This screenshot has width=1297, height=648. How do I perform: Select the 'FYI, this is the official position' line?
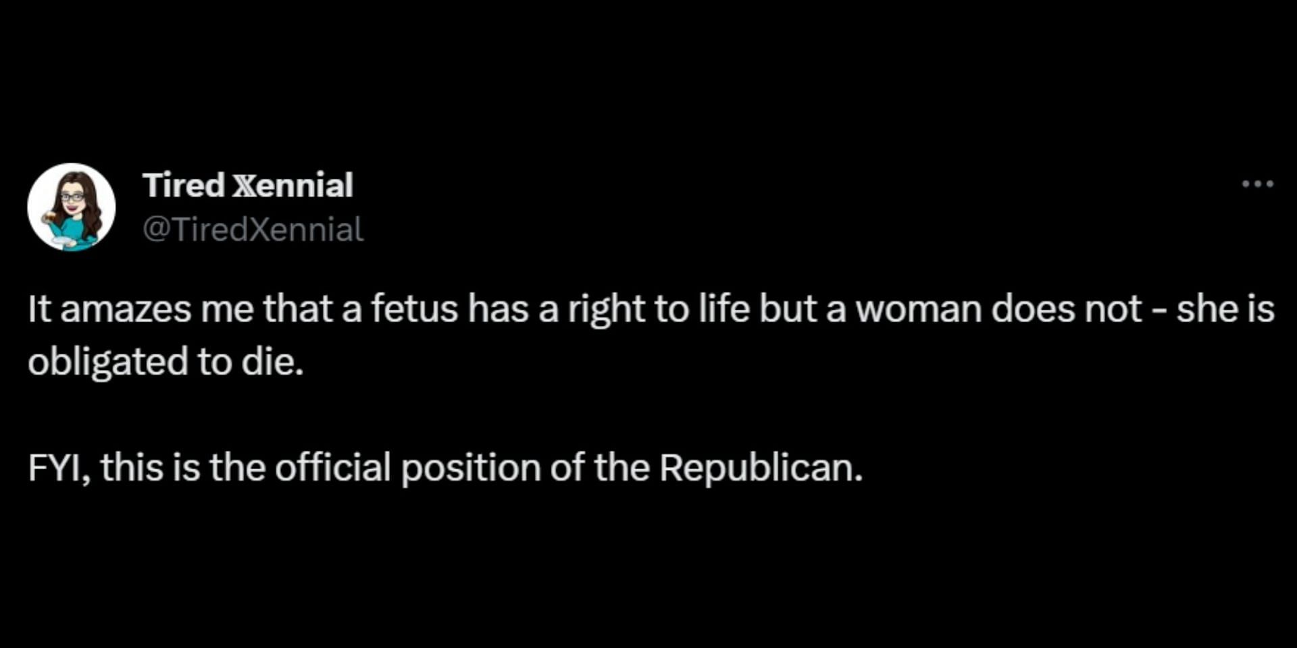coord(446,467)
